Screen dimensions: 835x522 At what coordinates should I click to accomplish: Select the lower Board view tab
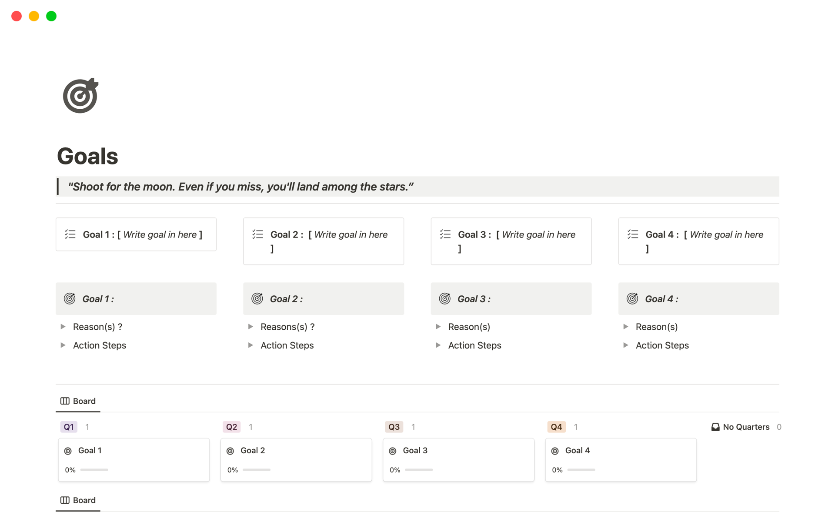pyautogui.click(x=78, y=500)
